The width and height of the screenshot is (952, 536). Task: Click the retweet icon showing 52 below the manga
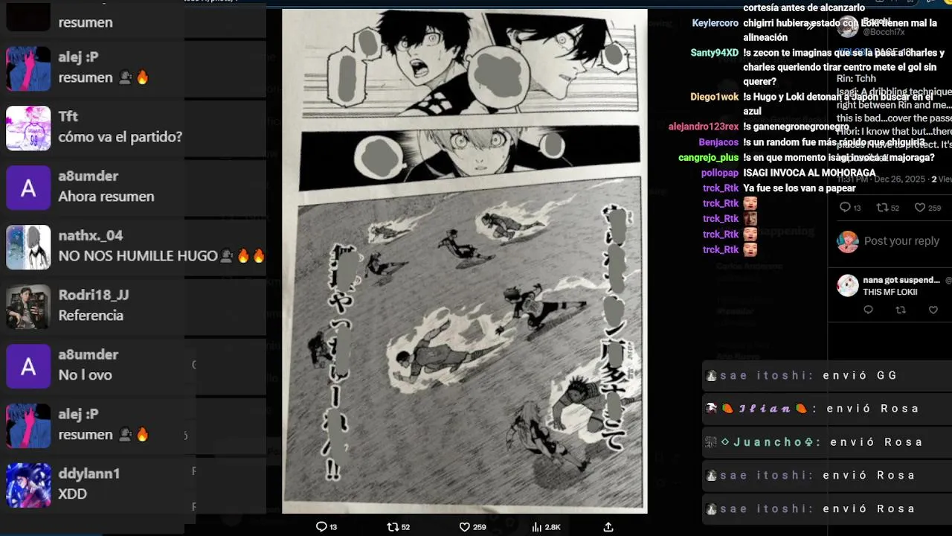pos(393,527)
